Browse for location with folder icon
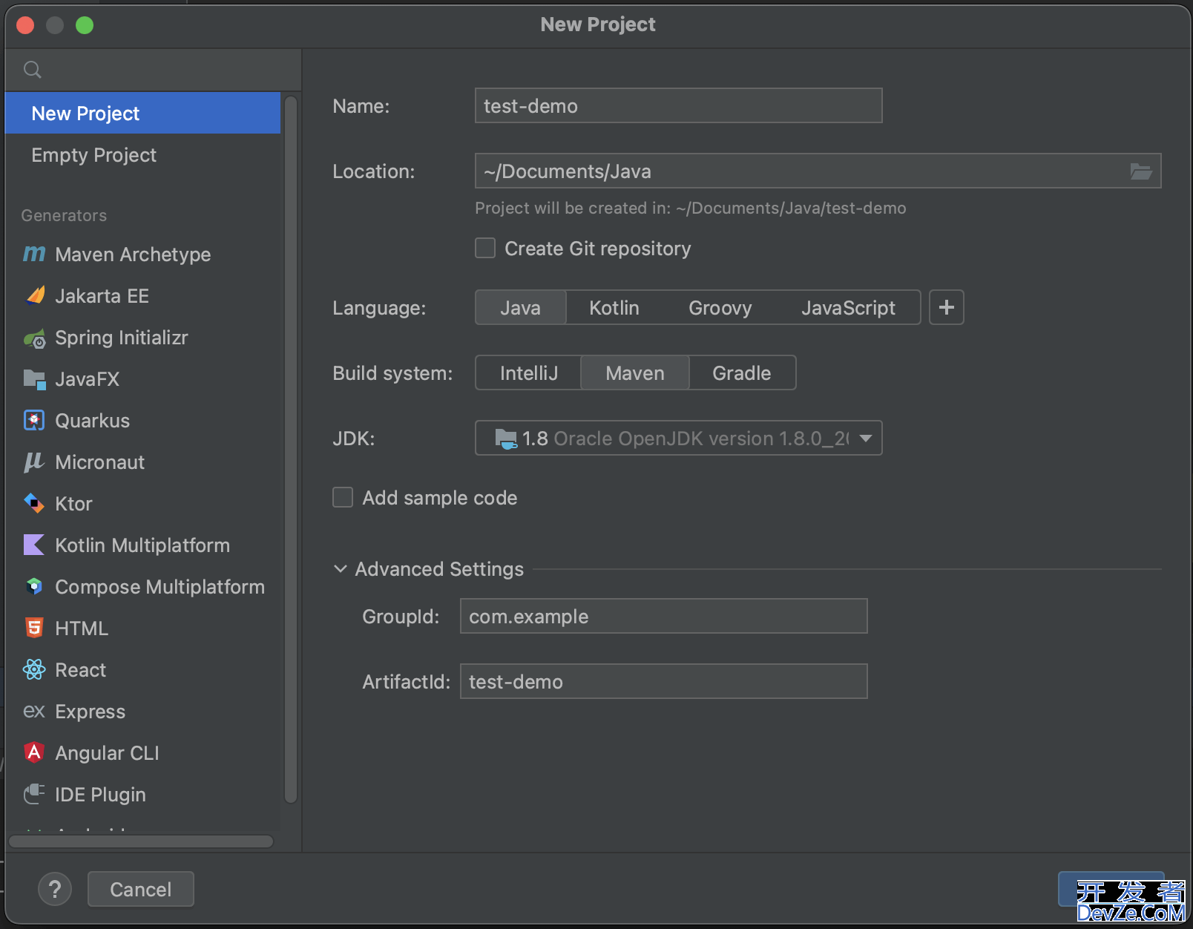Image resolution: width=1193 pixels, height=929 pixels. click(1140, 171)
